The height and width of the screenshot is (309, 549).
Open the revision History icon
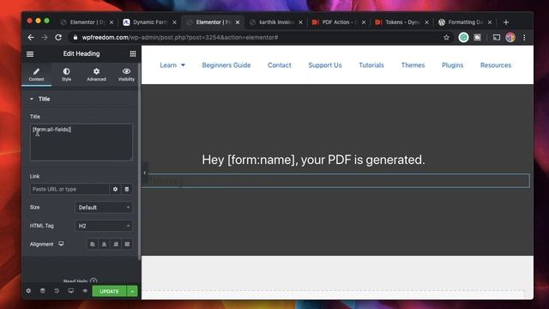tap(57, 291)
